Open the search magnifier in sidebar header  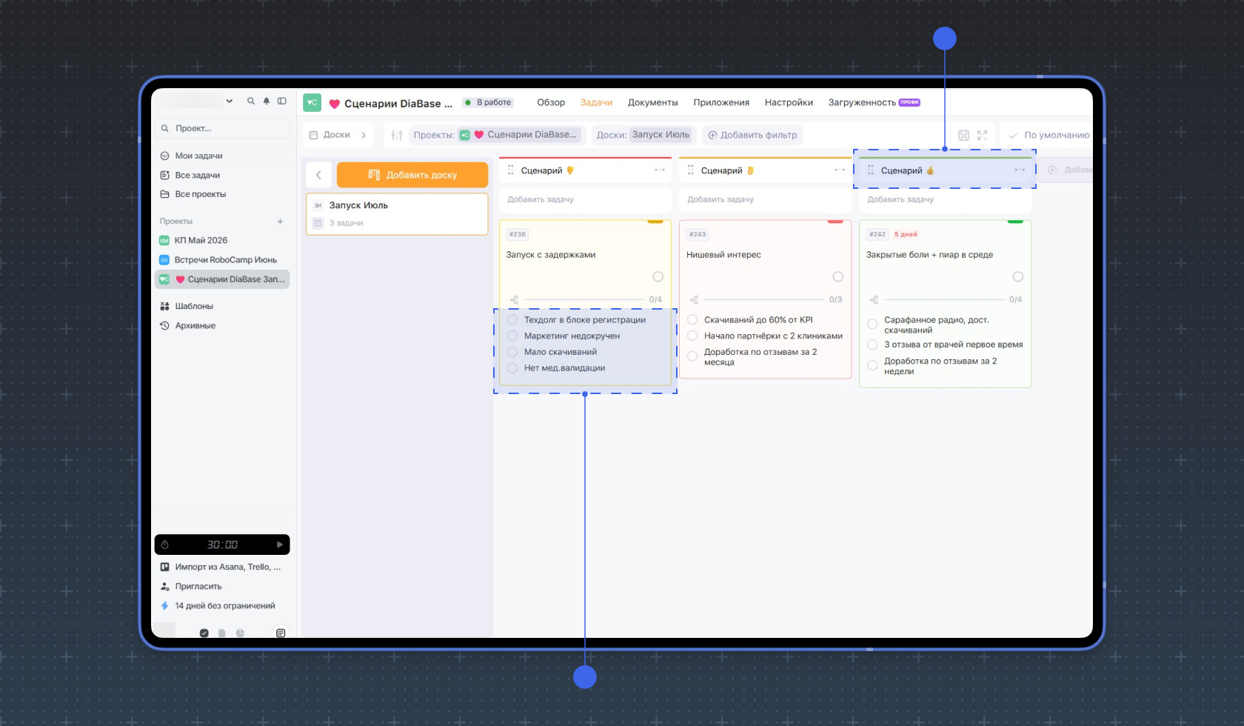[x=251, y=101]
